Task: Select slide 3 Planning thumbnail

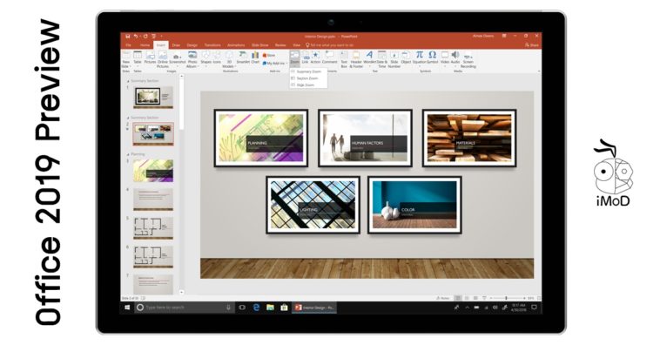Action: (153, 171)
